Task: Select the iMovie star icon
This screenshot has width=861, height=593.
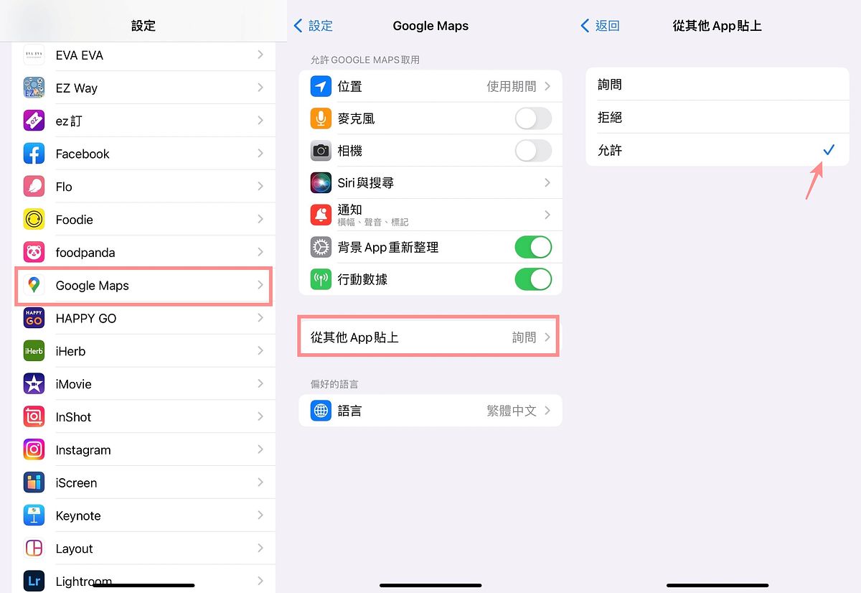Action: (34, 384)
